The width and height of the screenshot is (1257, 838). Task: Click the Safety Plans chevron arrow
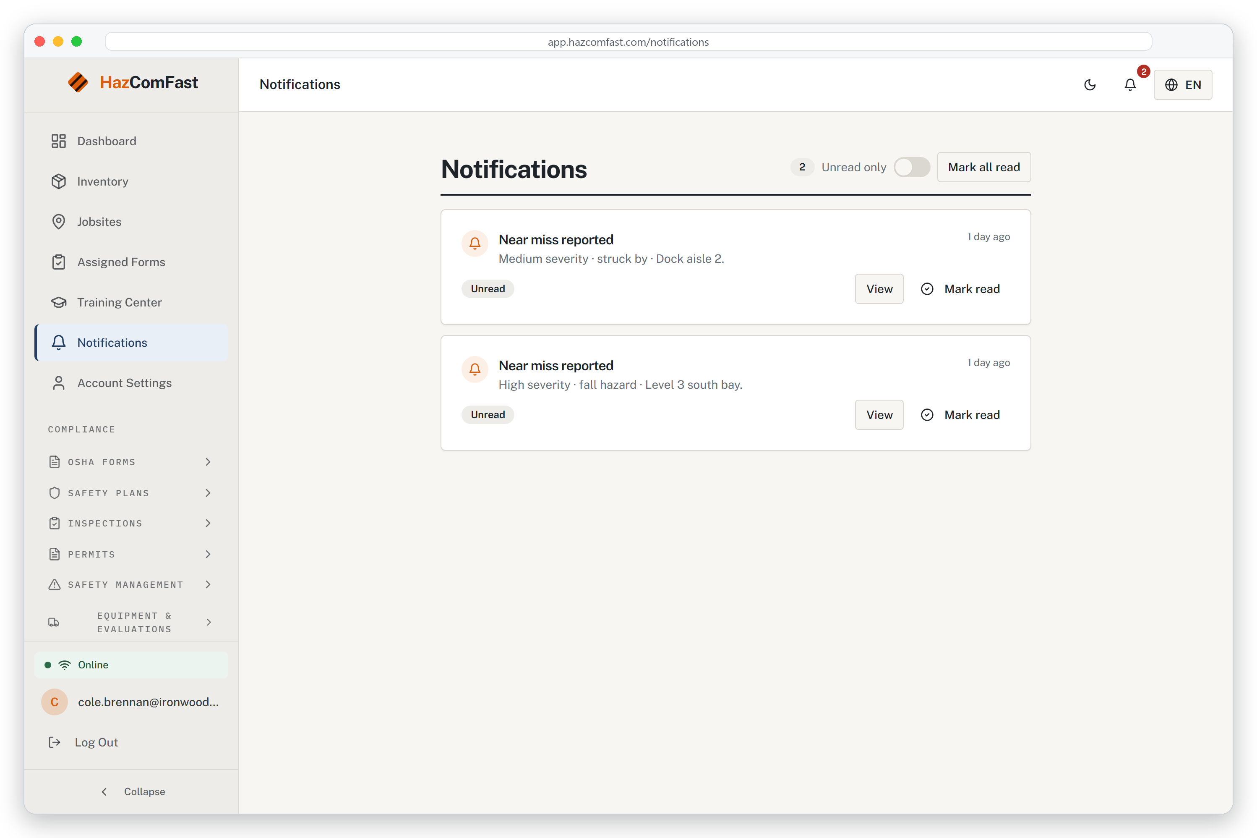point(208,493)
